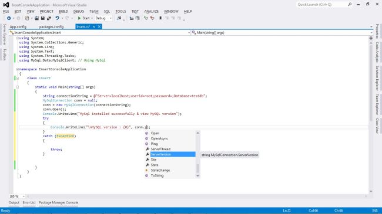Select Site in the IntelliSense list
382x214 pixels.
coord(153,160)
